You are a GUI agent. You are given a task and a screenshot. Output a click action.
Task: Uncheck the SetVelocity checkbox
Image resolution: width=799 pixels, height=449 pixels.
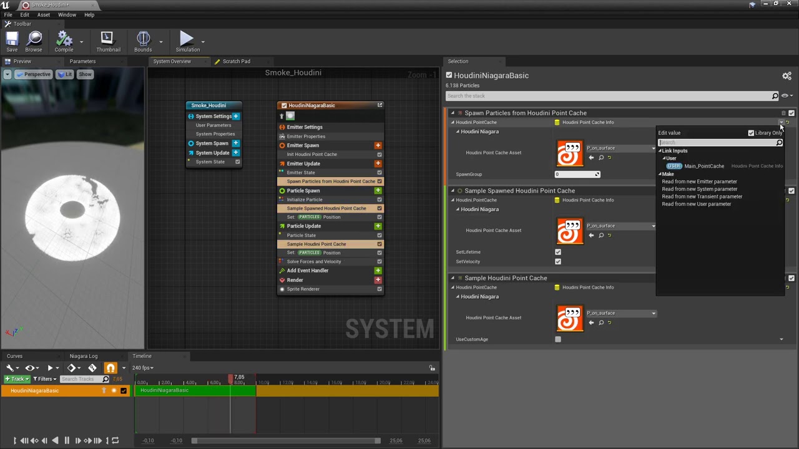558,261
